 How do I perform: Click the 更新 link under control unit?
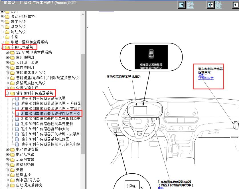pos(201,75)
